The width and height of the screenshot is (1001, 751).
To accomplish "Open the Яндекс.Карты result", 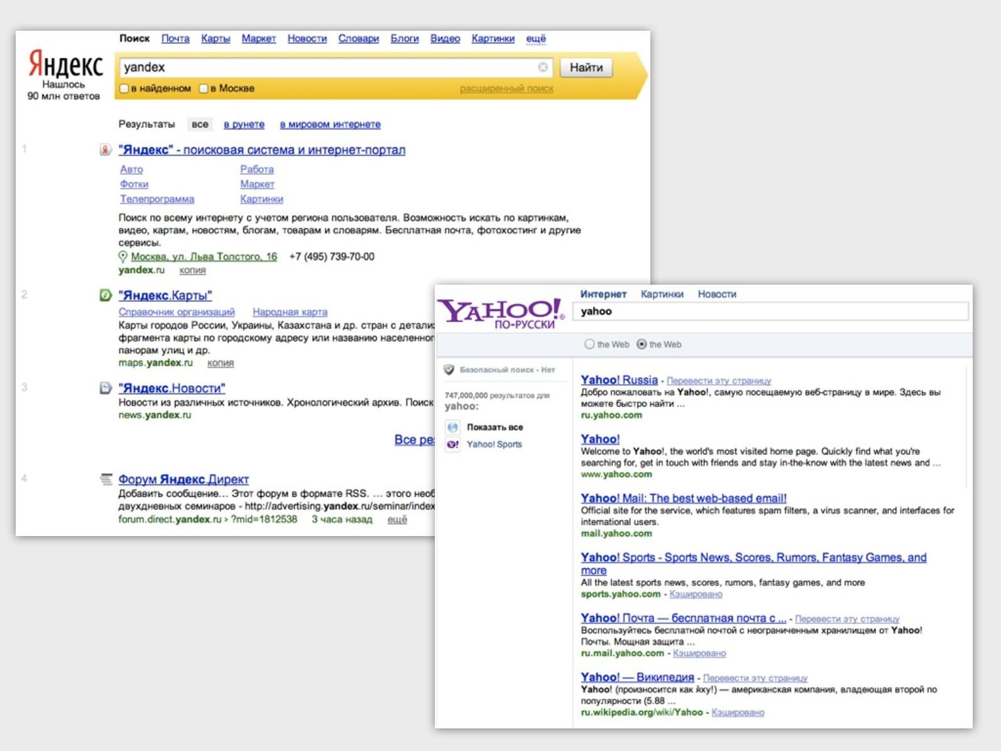I will [x=165, y=295].
